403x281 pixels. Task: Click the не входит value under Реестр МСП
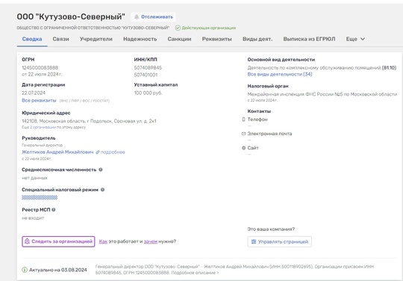tap(33, 218)
